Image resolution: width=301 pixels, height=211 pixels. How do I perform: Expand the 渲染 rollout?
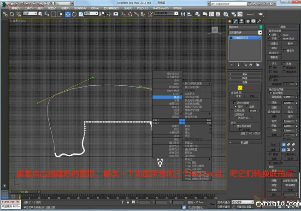245,74
